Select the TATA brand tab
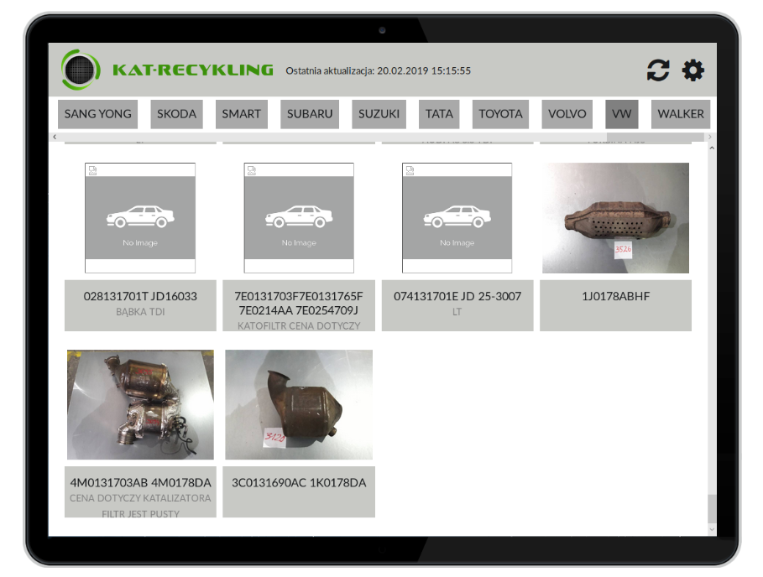The image size is (763, 577). coord(439,114)
